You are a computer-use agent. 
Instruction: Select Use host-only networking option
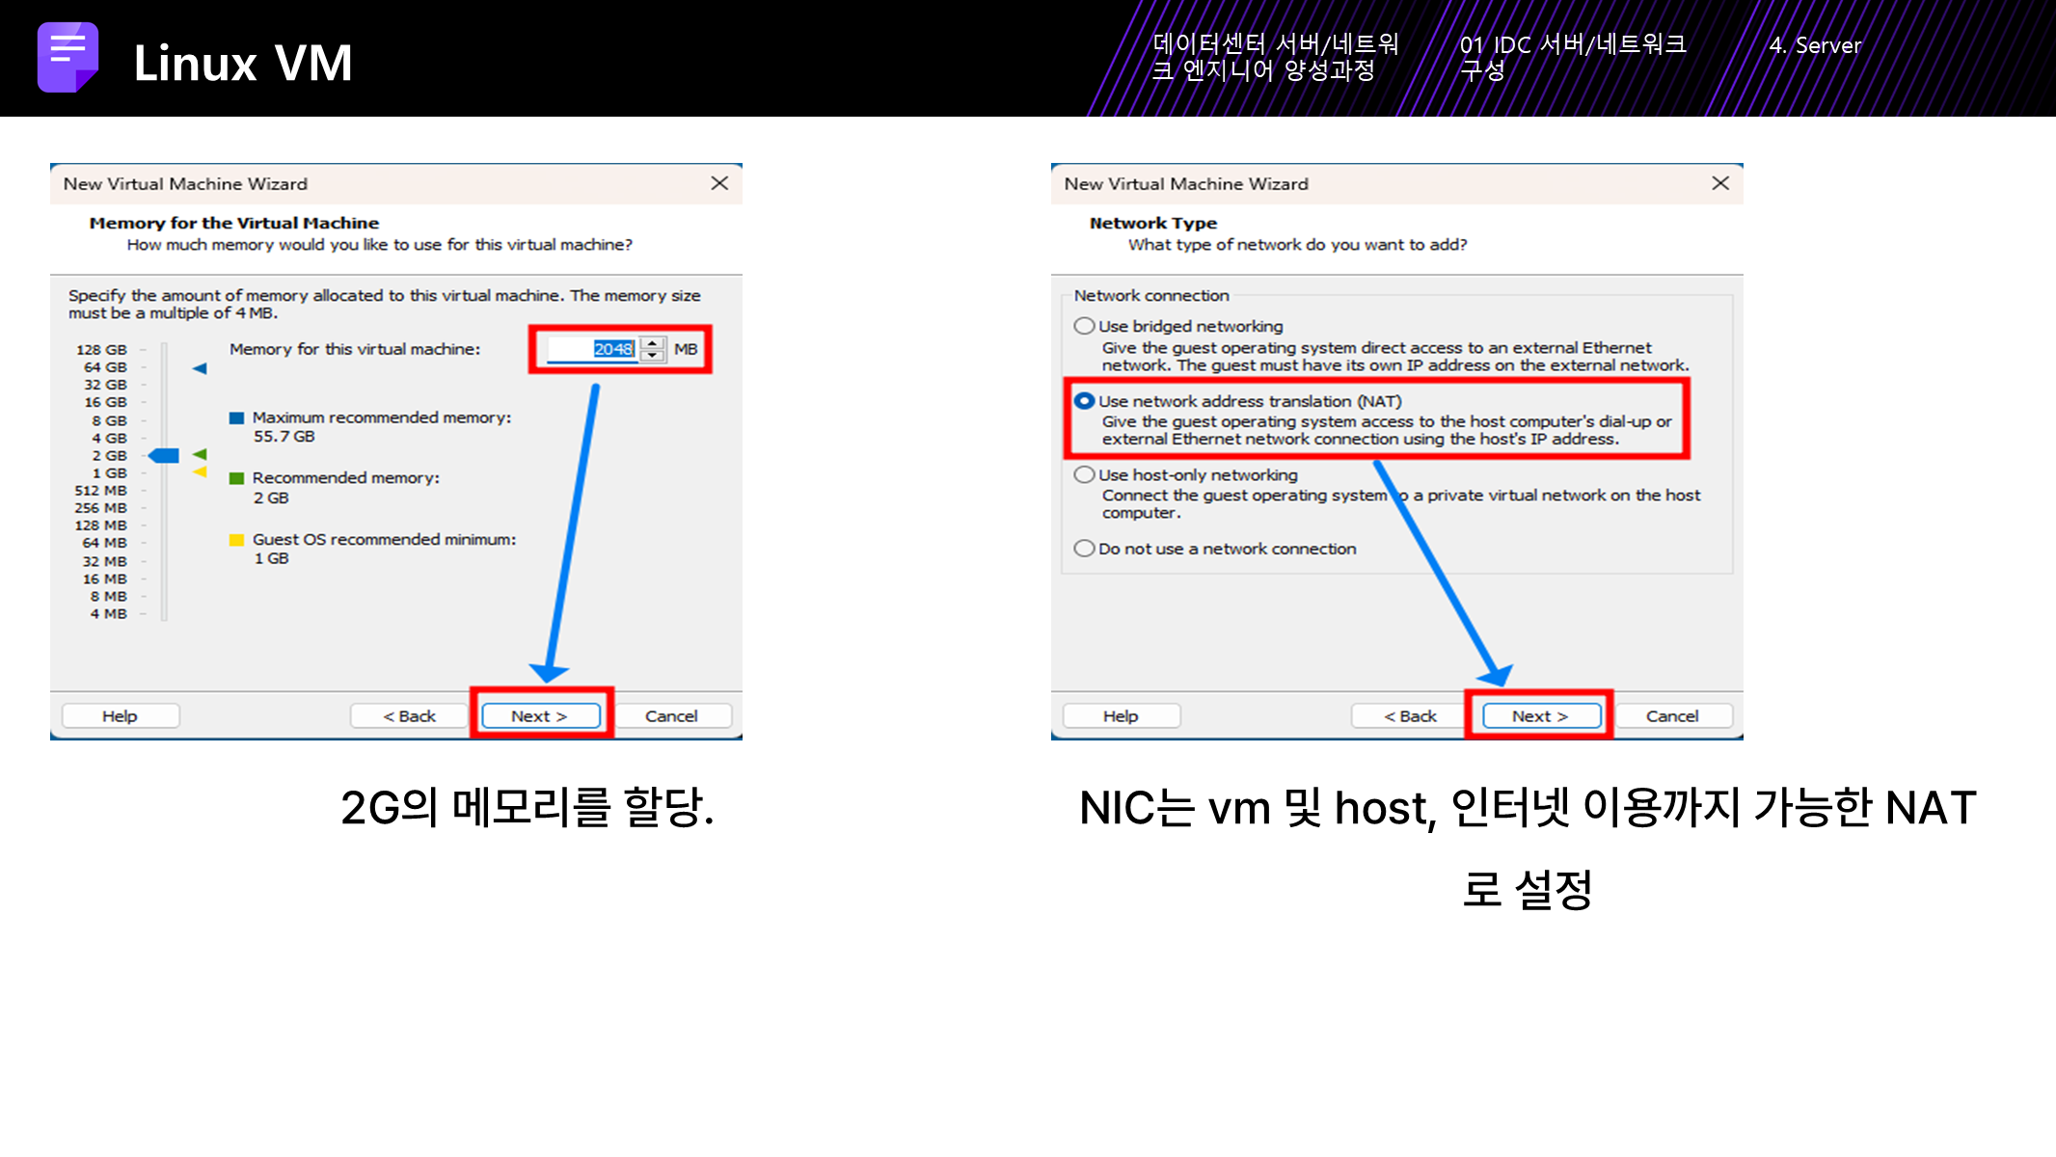(x=1084, y=474)
